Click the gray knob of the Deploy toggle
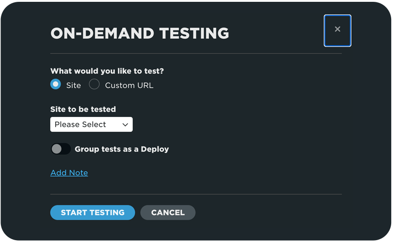This screenshot has width=393, height=242. pos(57,149)
